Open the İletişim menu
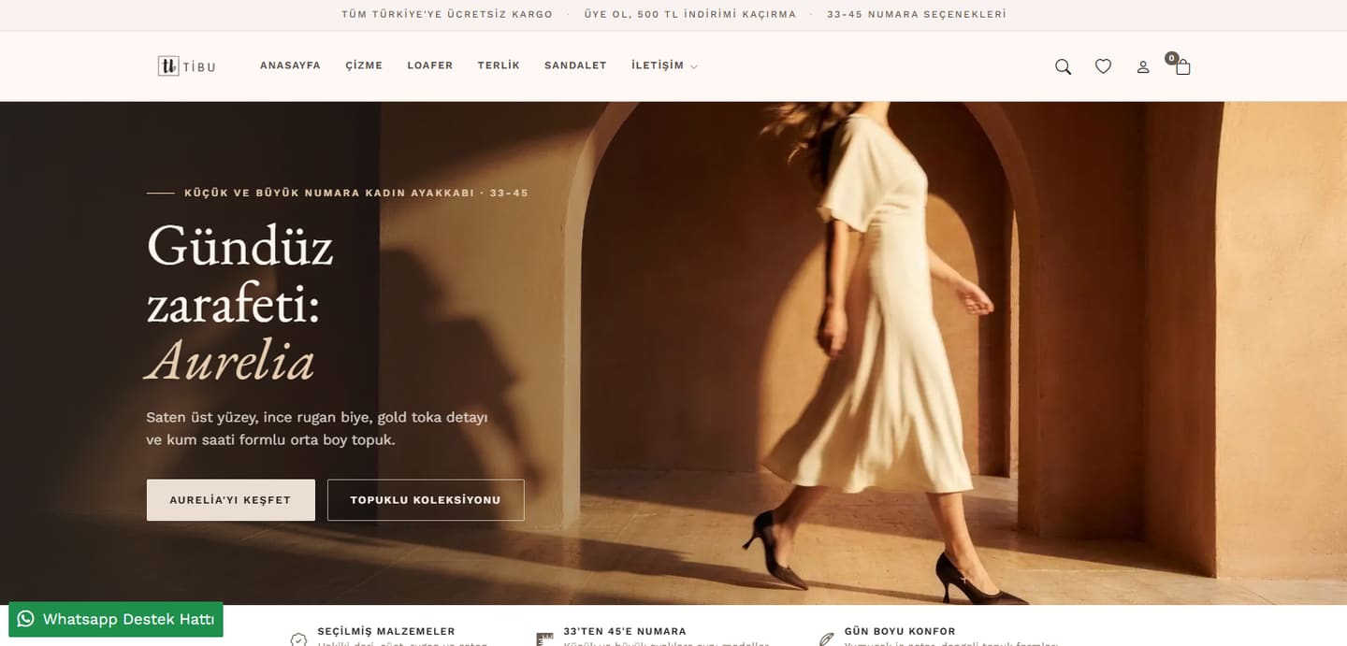This screenshot has width=1347, height=646. (658, 65)
